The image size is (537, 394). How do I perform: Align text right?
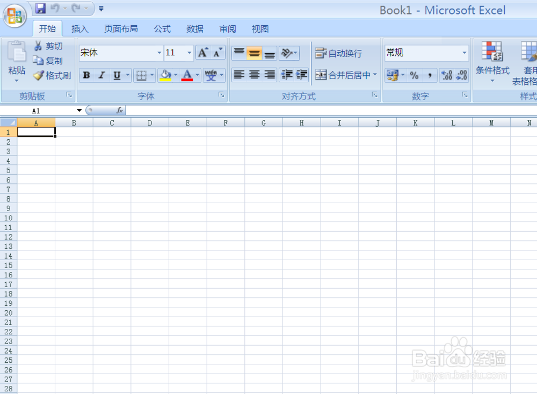270,75
